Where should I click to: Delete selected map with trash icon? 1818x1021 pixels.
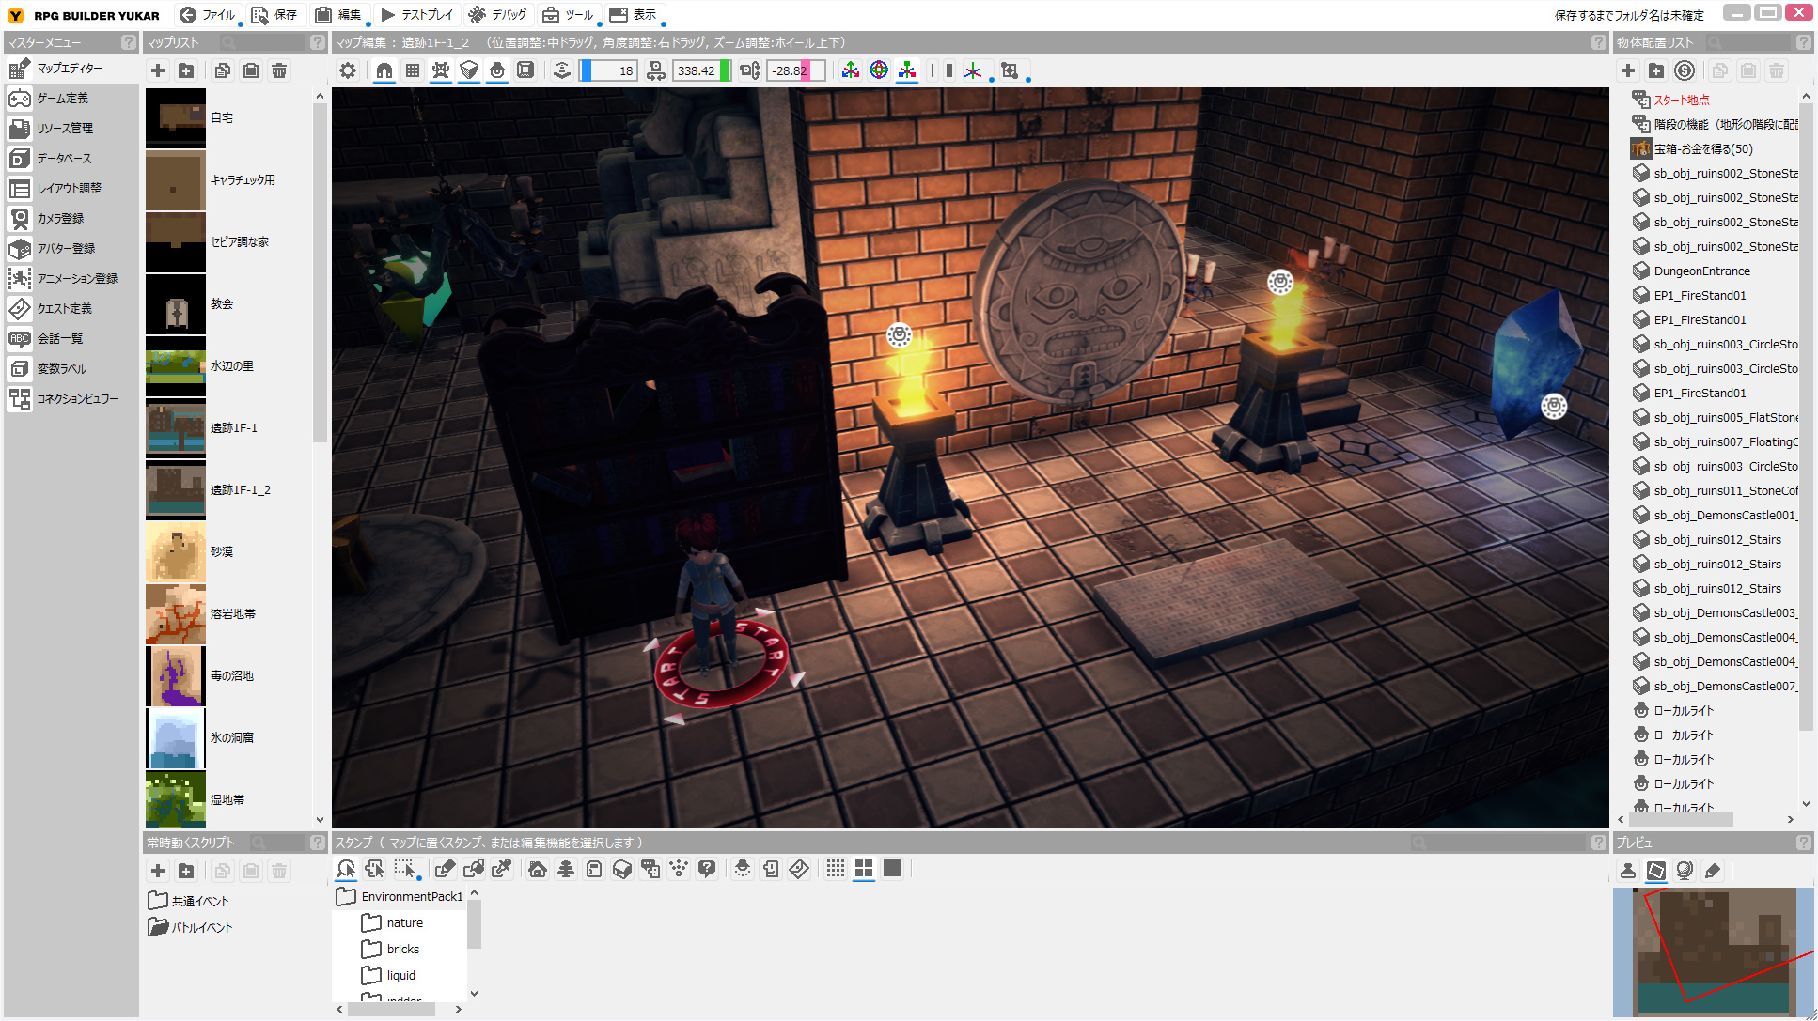point(279,70)
